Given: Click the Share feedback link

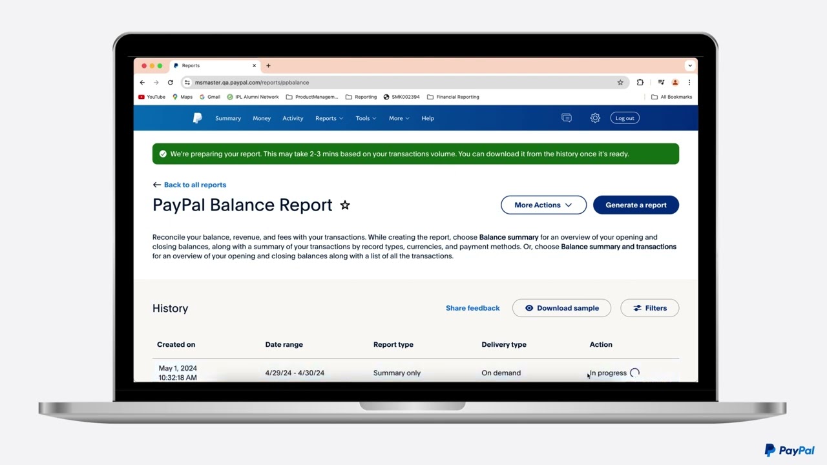Looking at the screenshot, I should (x=473, y=308).
